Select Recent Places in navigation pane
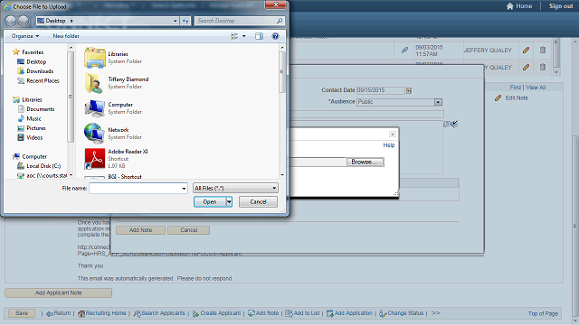 (43, 80)
